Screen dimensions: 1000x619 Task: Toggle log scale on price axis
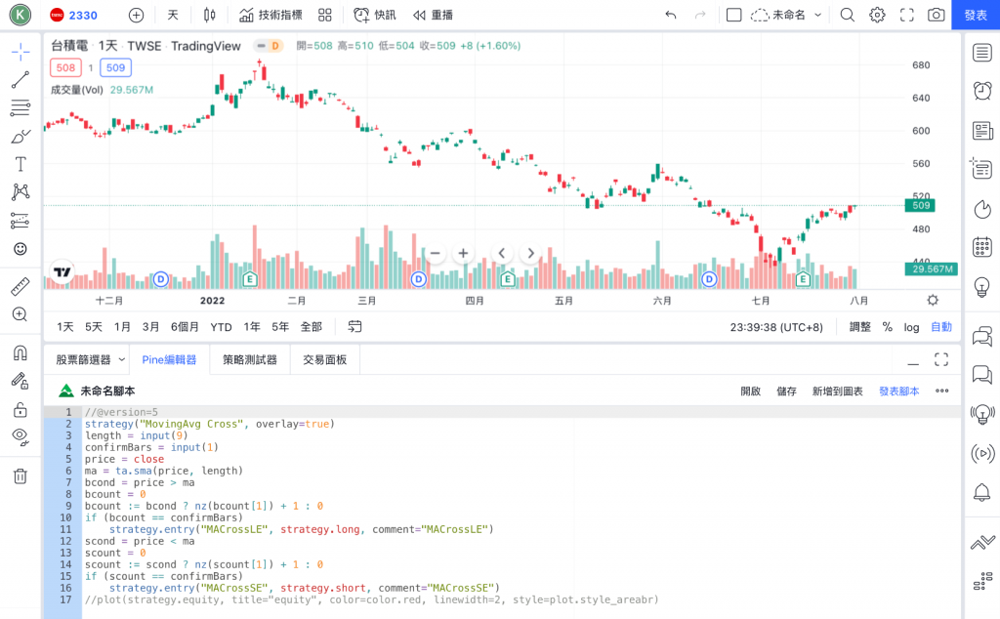click(911, 327)
